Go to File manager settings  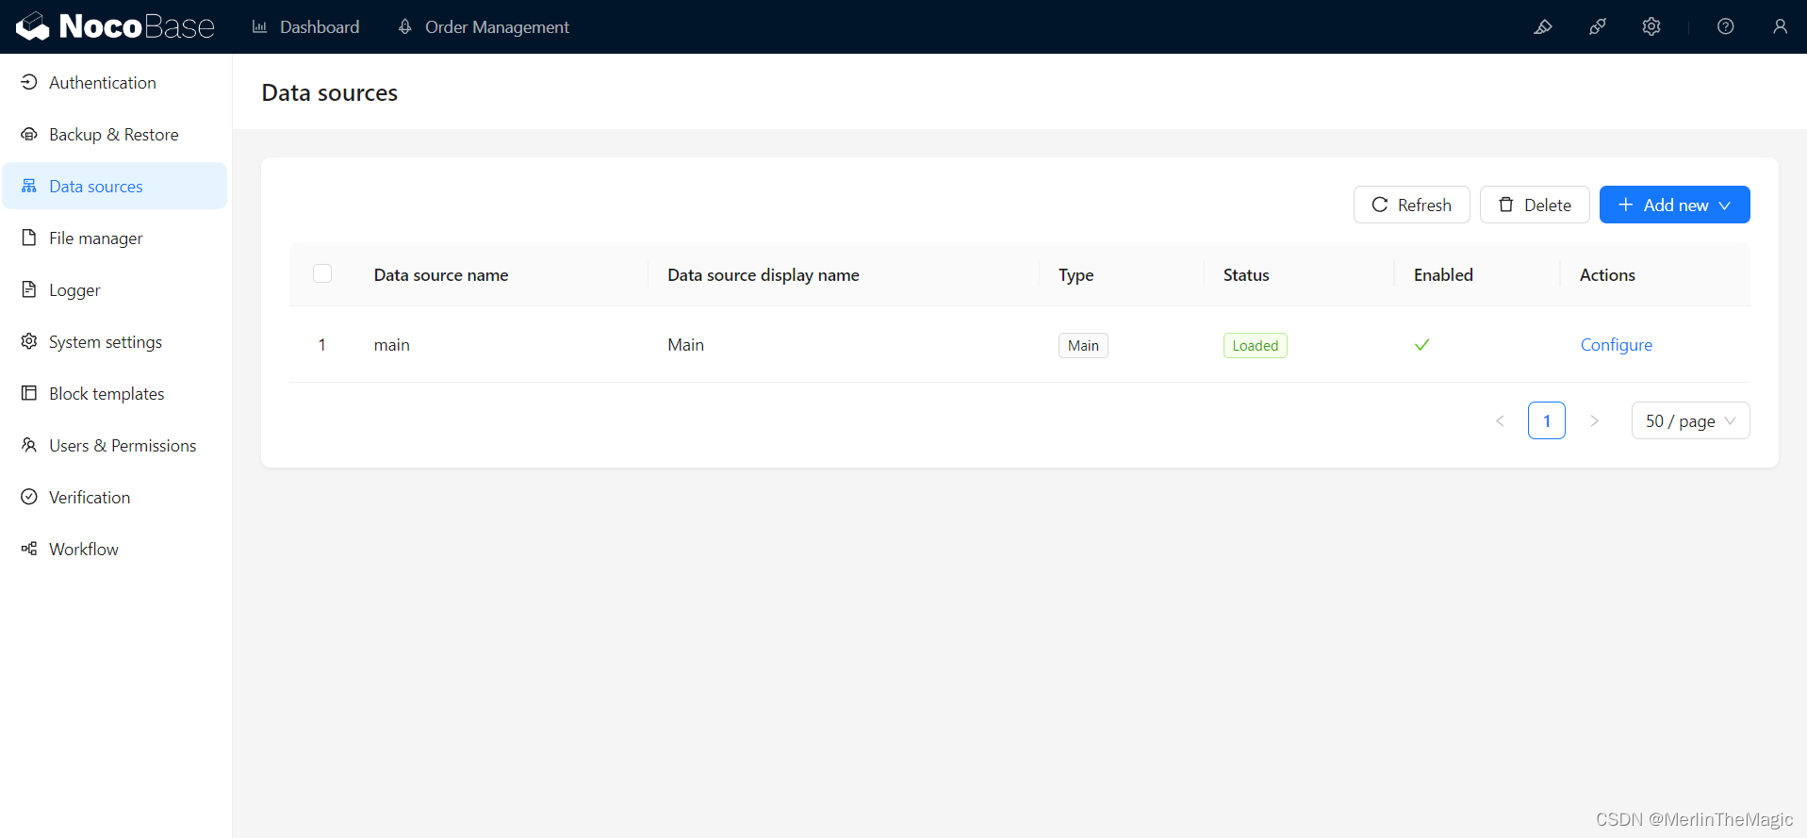[x=115, y=238]
